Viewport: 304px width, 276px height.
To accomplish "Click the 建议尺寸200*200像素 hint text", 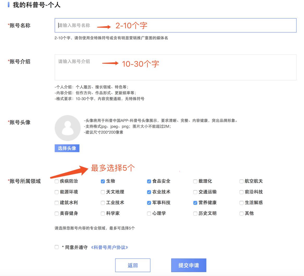I will [103, 132].
